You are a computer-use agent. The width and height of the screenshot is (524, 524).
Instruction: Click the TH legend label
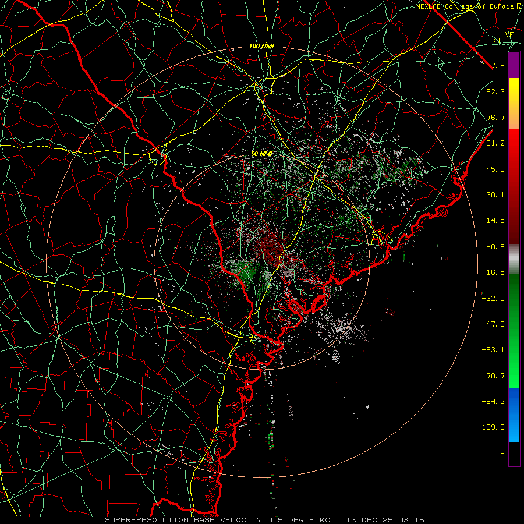(x=500, y=454)
